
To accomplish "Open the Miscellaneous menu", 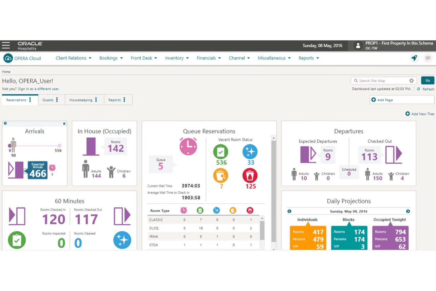I will [x=274, y=58].
